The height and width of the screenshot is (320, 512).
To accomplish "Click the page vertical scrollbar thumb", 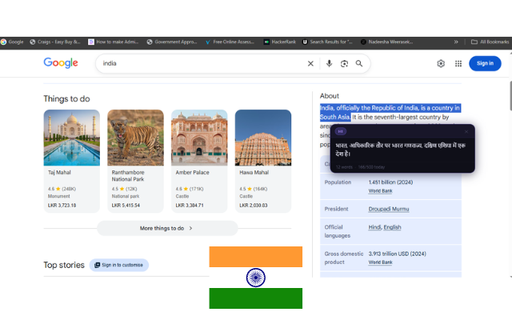I will (510, 96).
